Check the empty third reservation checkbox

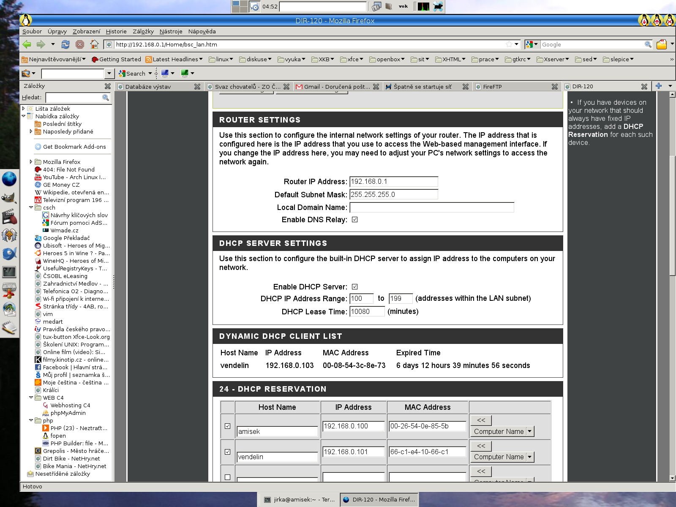pos(228,477)
